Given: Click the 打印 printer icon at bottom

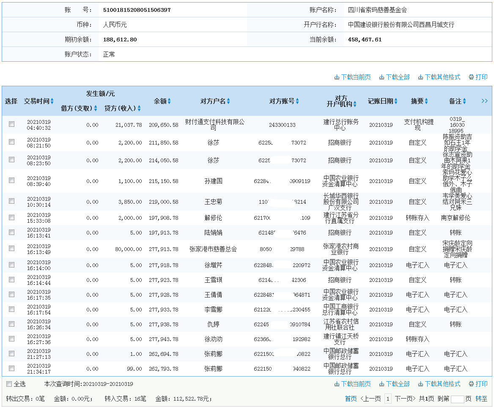Looking at the screenshot, I should [x=471, y=384].
